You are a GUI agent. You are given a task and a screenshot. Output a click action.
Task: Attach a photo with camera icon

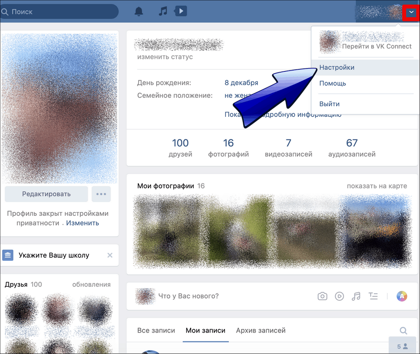point(322,296)
